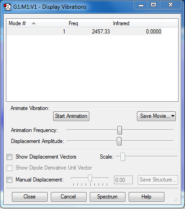Image resolution: width=185 pixels, height=209 pixels.
Task: Sort by the Freq column header
Action: [88, 23]
